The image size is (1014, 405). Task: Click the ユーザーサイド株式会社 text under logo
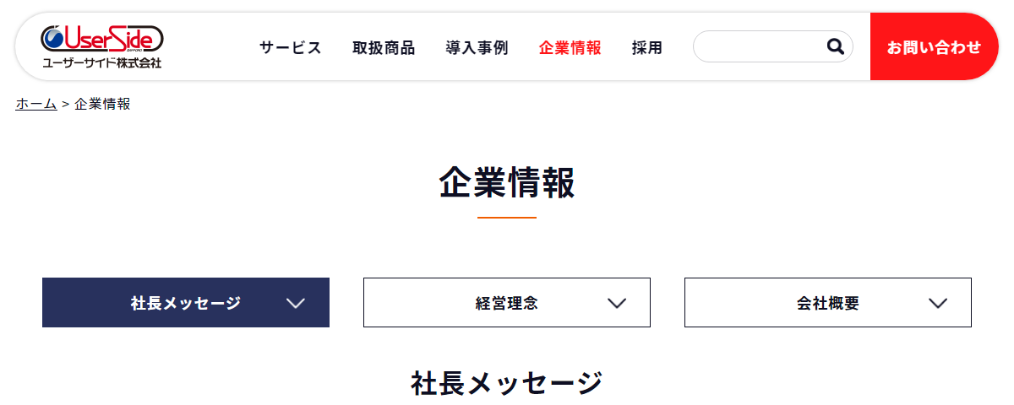[x=101, y=62]
